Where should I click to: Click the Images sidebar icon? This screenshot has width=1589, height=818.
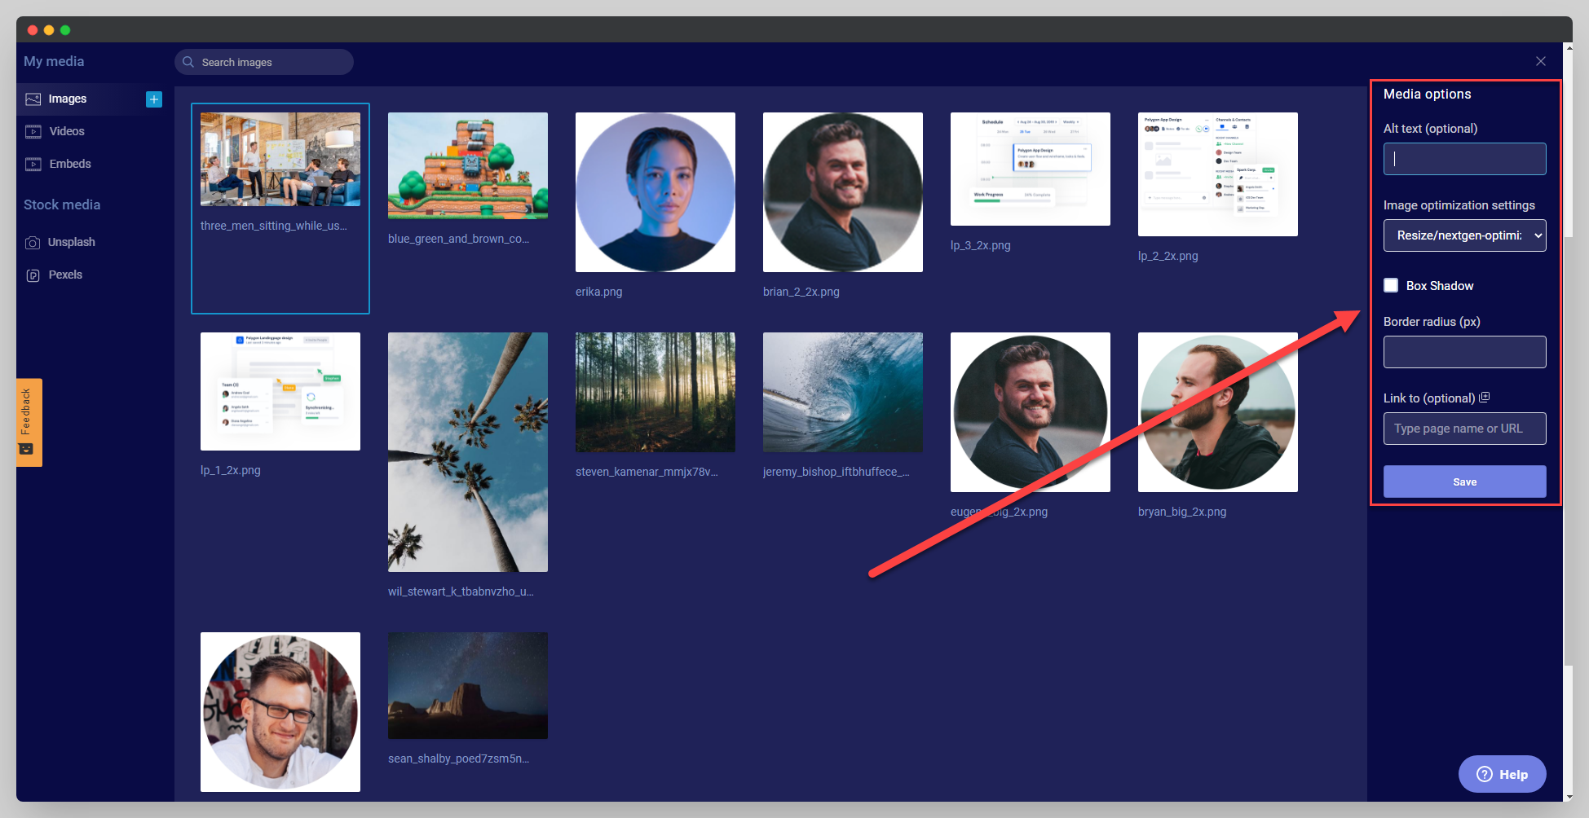coord(33,99)
